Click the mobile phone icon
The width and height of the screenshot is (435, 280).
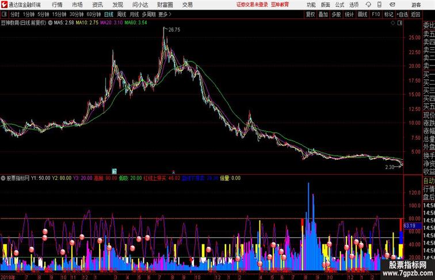point(379,5)
